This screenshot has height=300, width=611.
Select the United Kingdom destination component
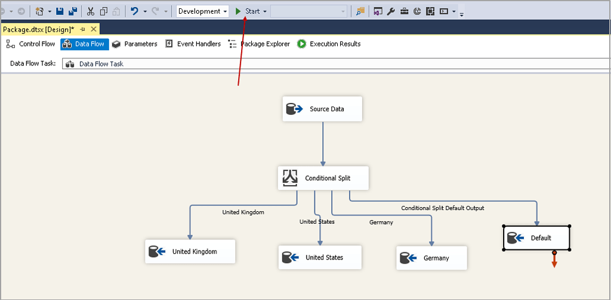tap(190, 251)
